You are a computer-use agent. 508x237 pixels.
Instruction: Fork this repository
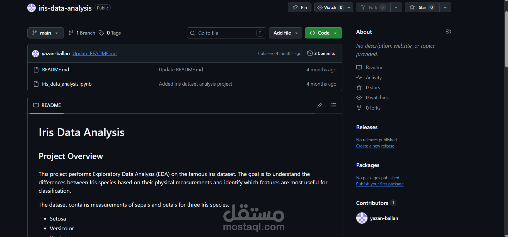[x=373, y=8]
